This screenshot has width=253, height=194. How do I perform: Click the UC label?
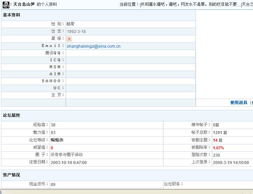click(59, 88)
